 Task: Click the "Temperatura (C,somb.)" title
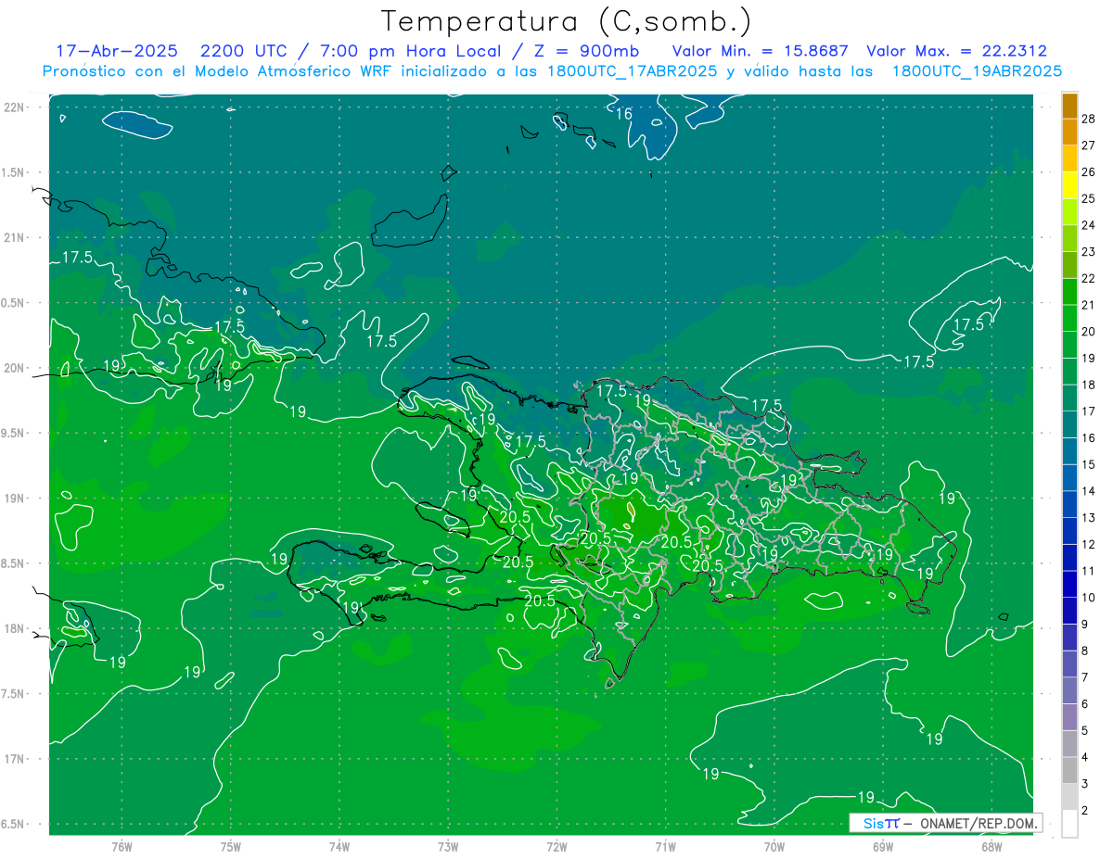point(567,21)
